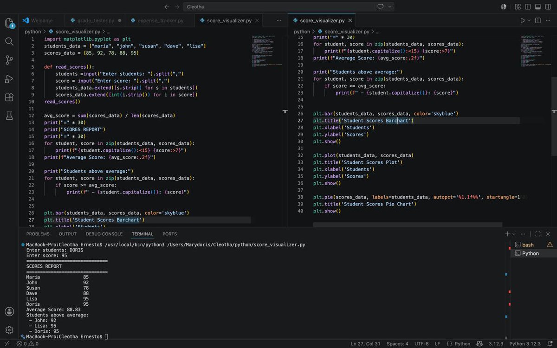Close the terminal panel
557x348 pixels.
548,234
